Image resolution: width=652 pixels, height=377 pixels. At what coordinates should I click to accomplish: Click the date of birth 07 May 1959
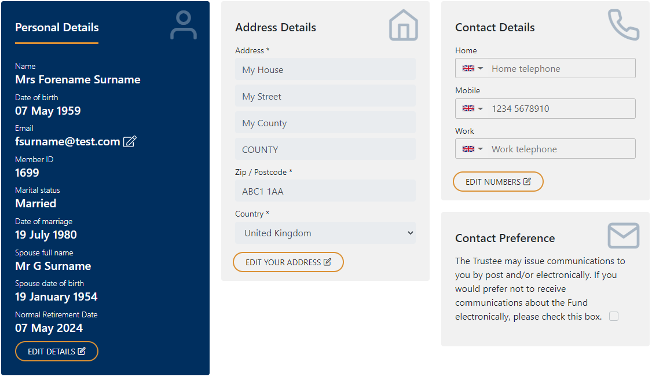click(48, 111)
